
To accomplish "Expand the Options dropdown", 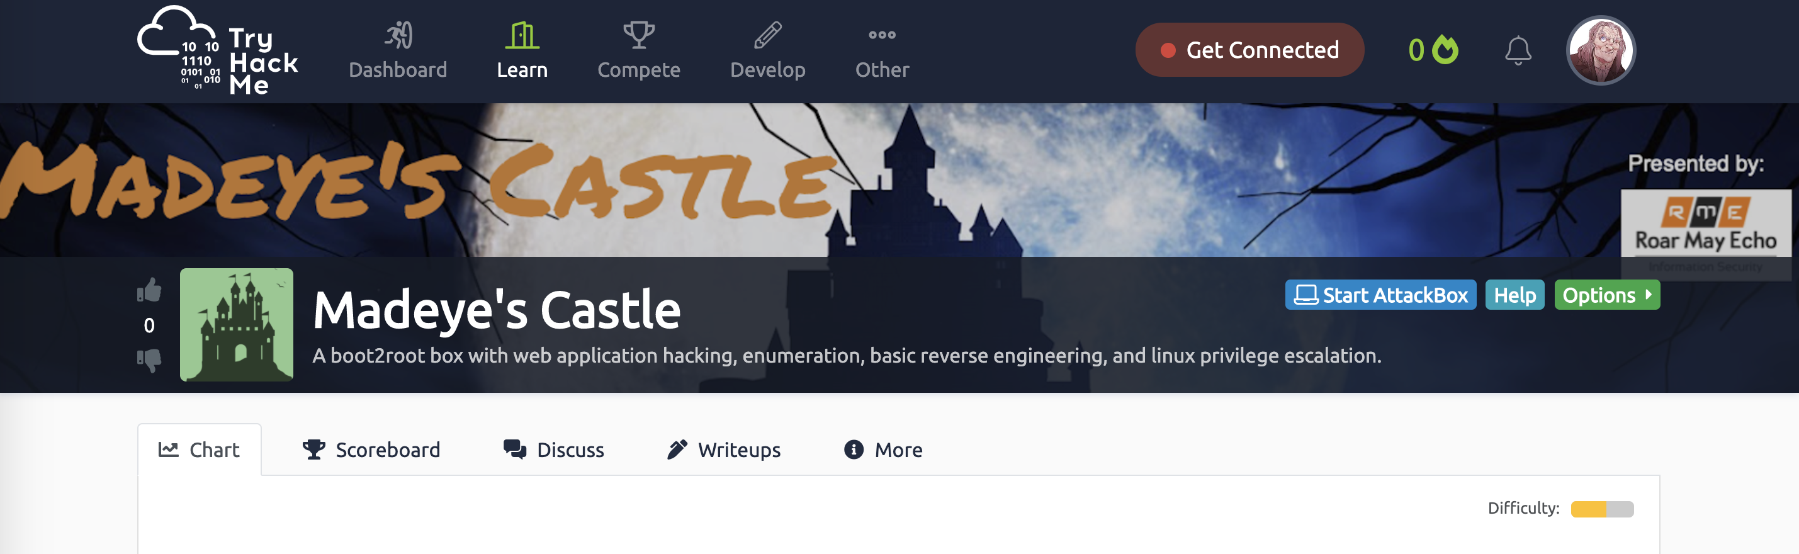I will point(1607,295).
